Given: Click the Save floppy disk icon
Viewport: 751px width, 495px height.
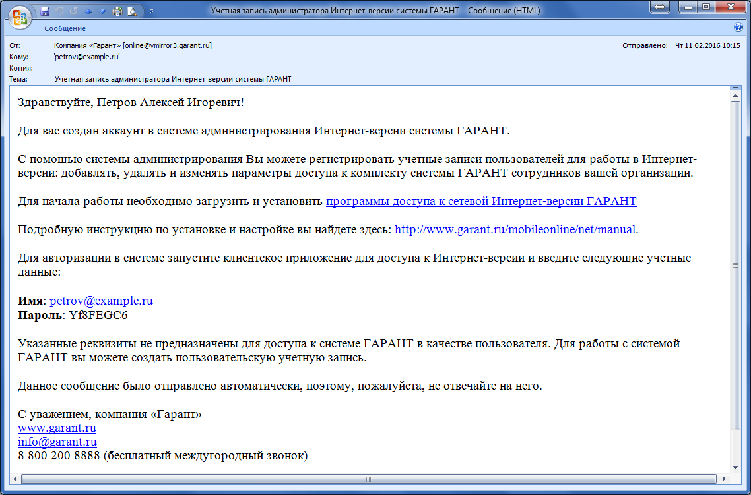Looking at the screenshot, I should (45, 11).
